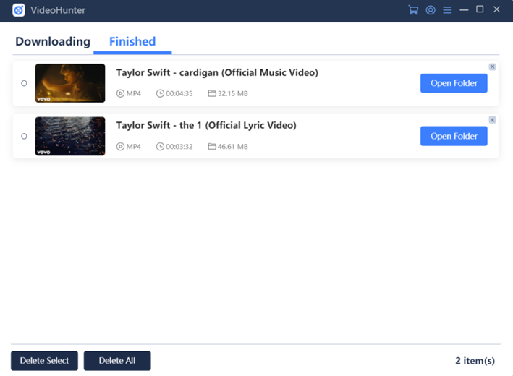Click the '00:04:35' duration value

179,93
